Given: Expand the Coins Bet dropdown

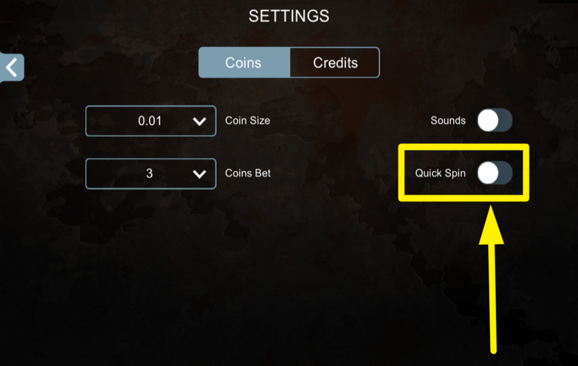Looking at the screenshot, I should pos(151,173).
